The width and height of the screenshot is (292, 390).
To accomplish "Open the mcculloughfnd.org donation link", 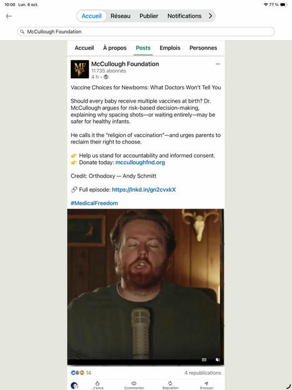I will (140, 162).
